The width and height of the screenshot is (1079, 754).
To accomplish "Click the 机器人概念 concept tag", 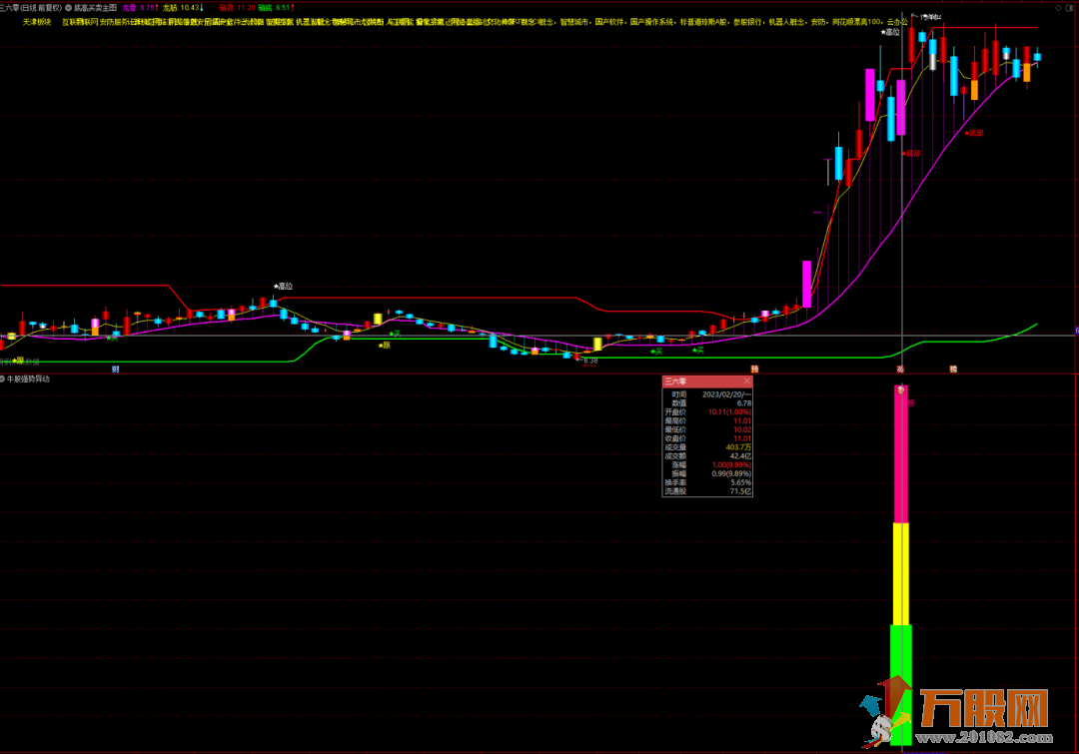I will (x=787, y=22).
